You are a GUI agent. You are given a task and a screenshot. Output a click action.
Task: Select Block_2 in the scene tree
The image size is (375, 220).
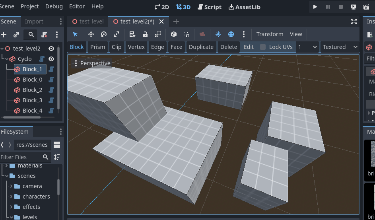32,90
